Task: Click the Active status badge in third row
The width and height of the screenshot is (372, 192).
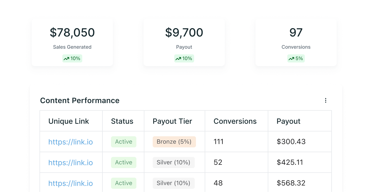Action: tap(124, 183)
